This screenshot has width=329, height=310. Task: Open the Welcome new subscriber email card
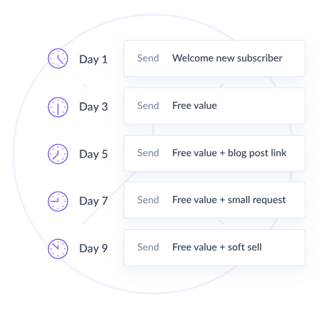coord(215,58)
